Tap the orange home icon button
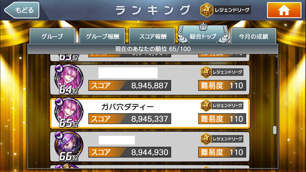Screen dimensions: 306x172 pyautogui.click(x=284, y=10)
